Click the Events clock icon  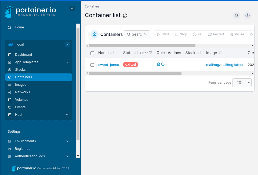coord(10,107)
